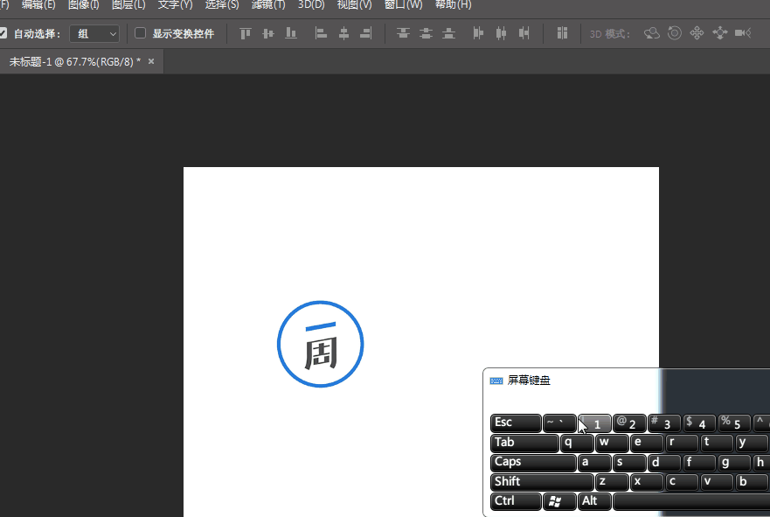Viewport: 770px width, 517px height.
Task: Click the Align right edges icon
Action: tap(366, 33)
